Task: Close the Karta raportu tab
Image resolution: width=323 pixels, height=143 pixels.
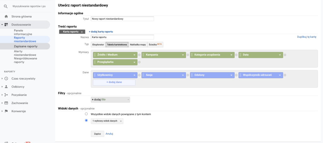Action: [82, 32]
